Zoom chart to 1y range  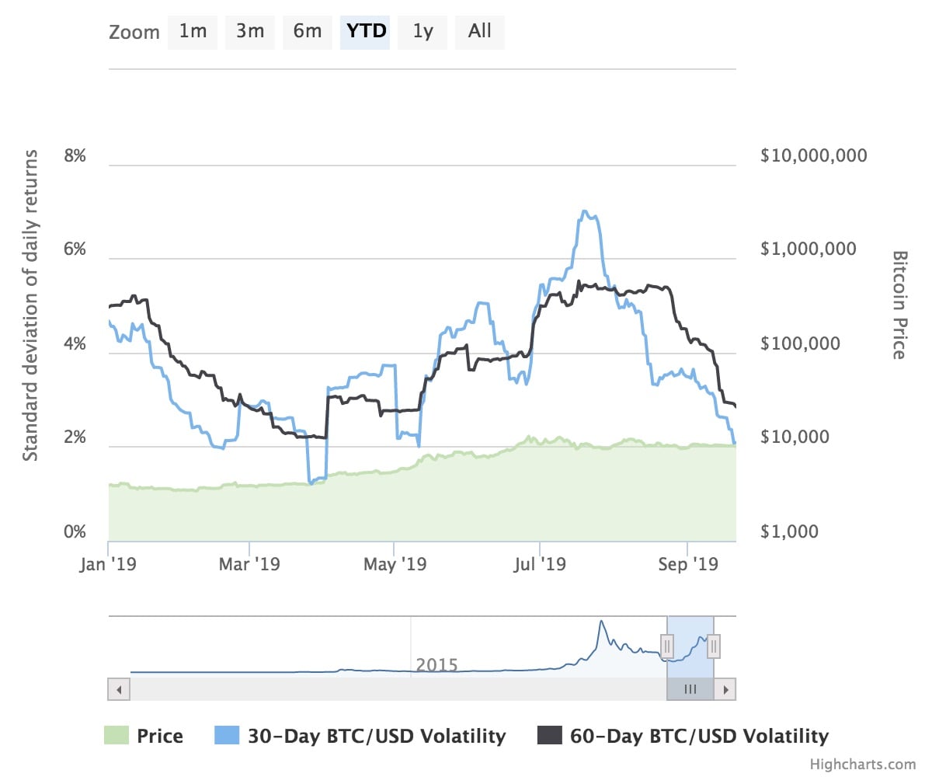(x=423, y=32)
